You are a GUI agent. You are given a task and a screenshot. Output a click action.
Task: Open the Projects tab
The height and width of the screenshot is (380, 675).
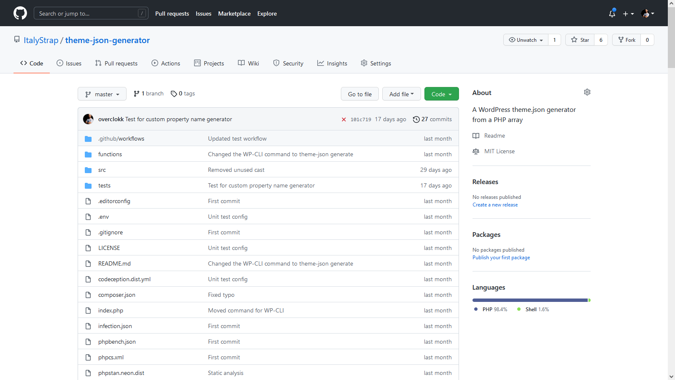(x=209, y=63)
